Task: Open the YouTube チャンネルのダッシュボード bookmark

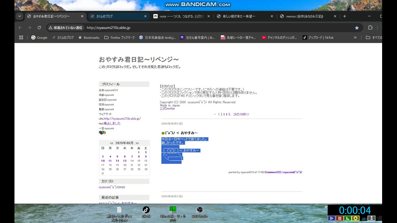Action: click(279, 38)
